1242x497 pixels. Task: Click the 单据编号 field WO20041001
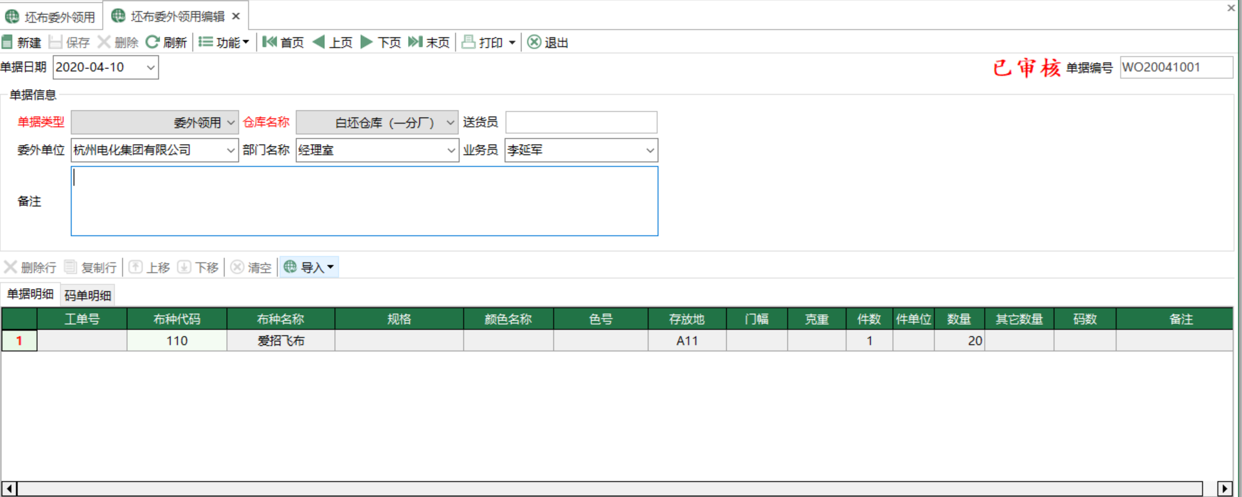click(1176, 67)
